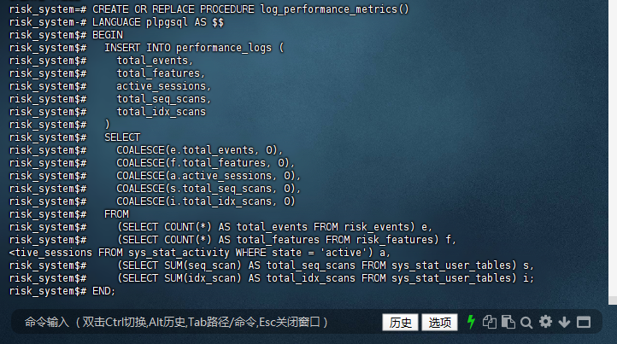Click the BEGIN keyword line
The width and height of the screenshot is (617, 344).
point(108,34)
